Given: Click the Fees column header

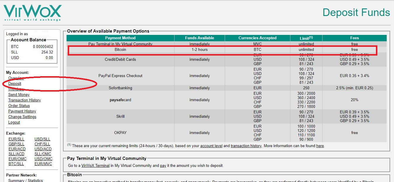Looking at the screenshot, I should (355, 38).
